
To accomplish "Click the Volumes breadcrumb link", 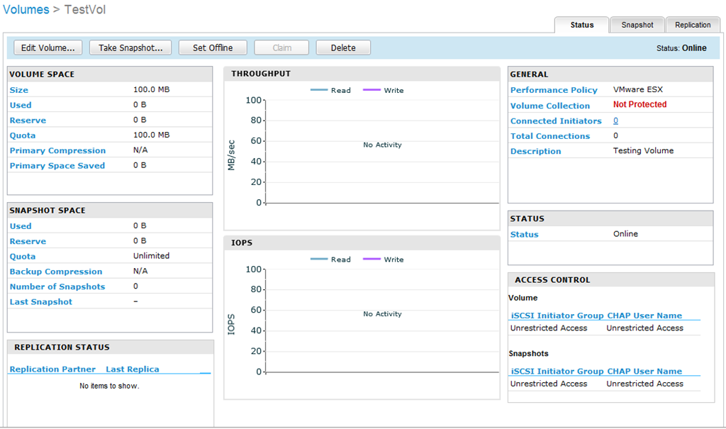I will pyautogui.click(x=26, y=10).
